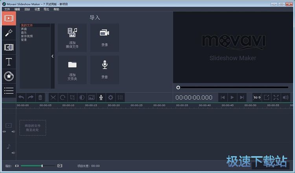Mute the video track audio
The height and width of the screenshot is (173, 295).
[x=13, y=132]
